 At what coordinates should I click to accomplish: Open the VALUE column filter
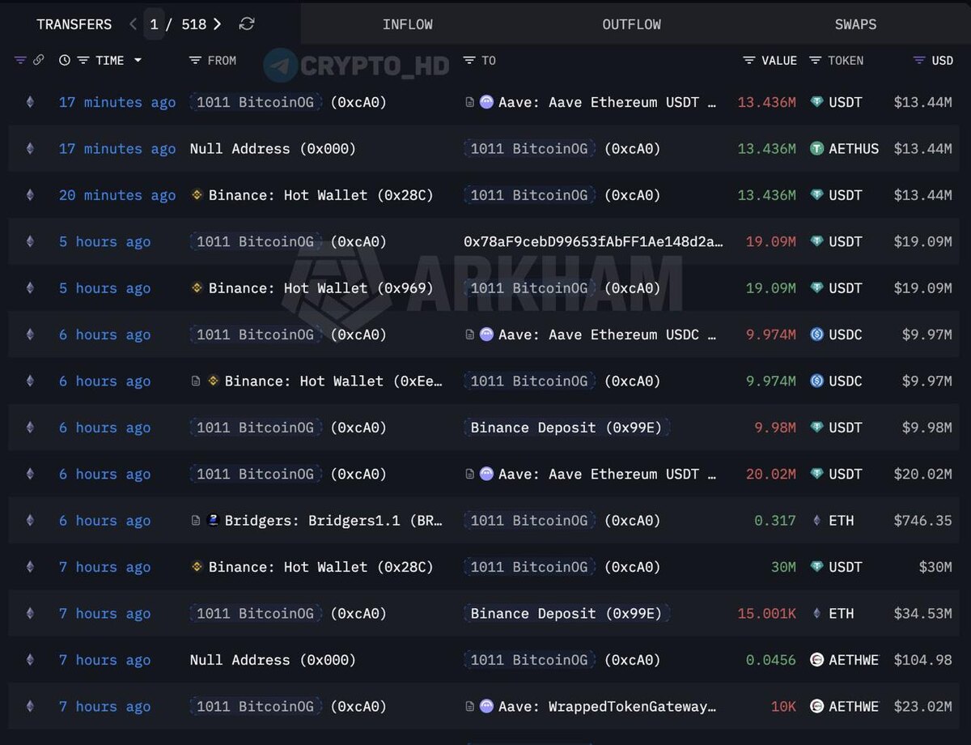pos(749,61)
